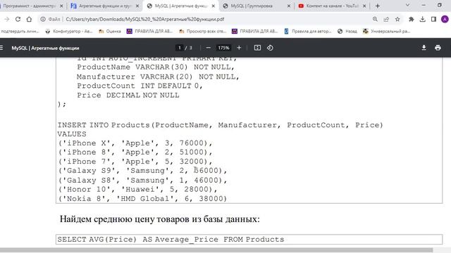Screen dimensions: 451x253
Task: Open a new browser tab
Action: (378, 6)
